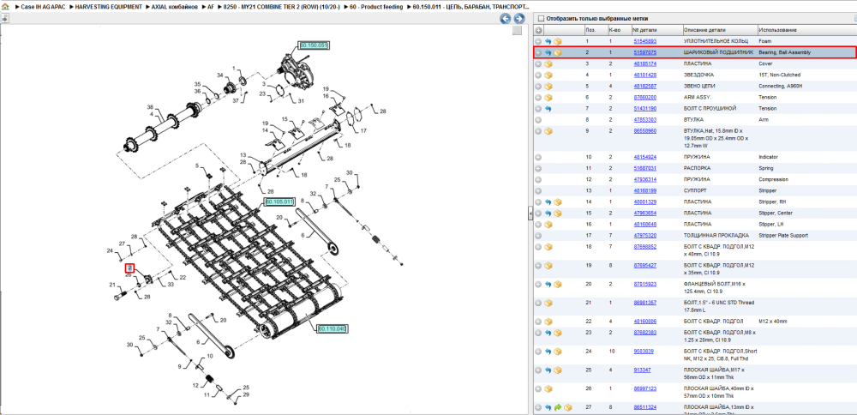This screenshot has height=415, width=857.
Task: Open part number link 51597975
Action: (645, 53)
